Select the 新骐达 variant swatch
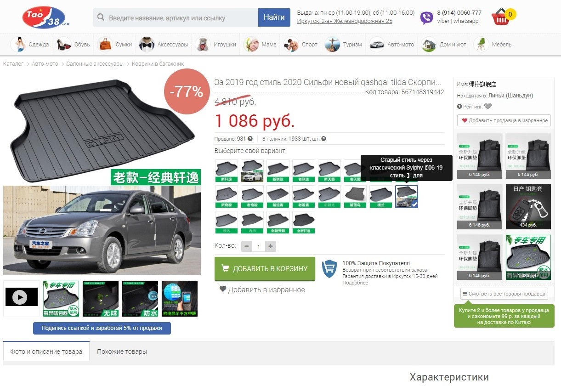Screen dimensions: 561x386 (278, 171)
